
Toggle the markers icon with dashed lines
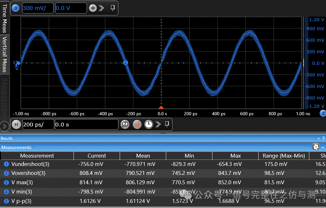[x=137, y=125]
